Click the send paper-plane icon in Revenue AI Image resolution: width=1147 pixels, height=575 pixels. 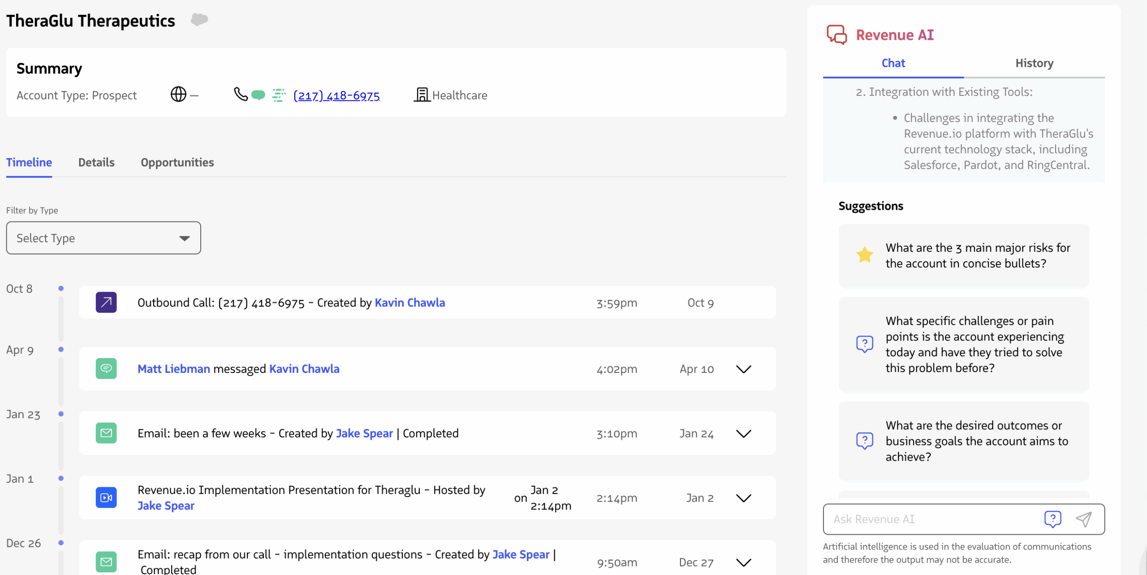(x=1083, y=519)
